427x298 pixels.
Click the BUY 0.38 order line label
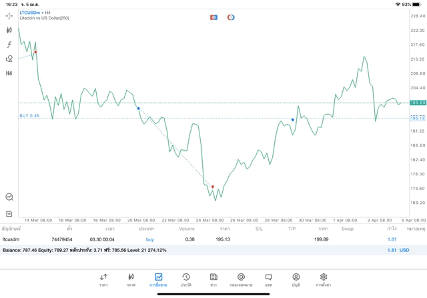[x=29, y=115]
